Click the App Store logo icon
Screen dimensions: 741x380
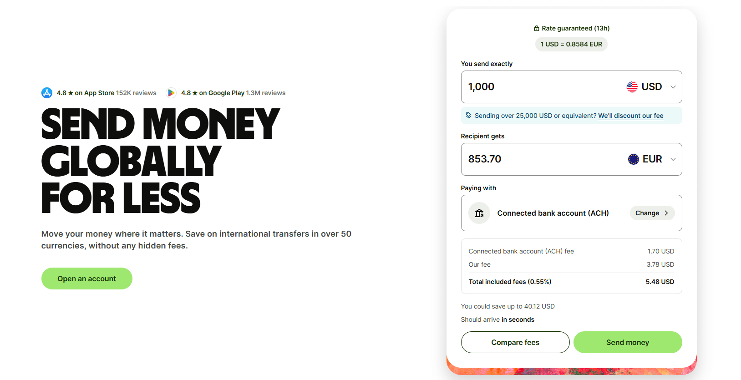[x=47, y=93]
